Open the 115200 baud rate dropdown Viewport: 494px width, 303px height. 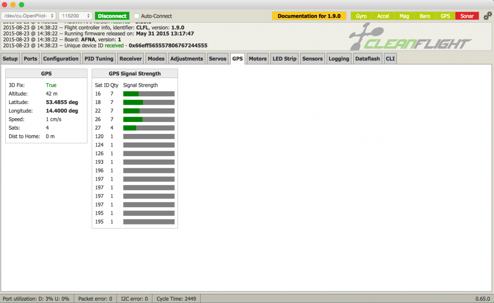pyautogui.click(x=75, y=16)
